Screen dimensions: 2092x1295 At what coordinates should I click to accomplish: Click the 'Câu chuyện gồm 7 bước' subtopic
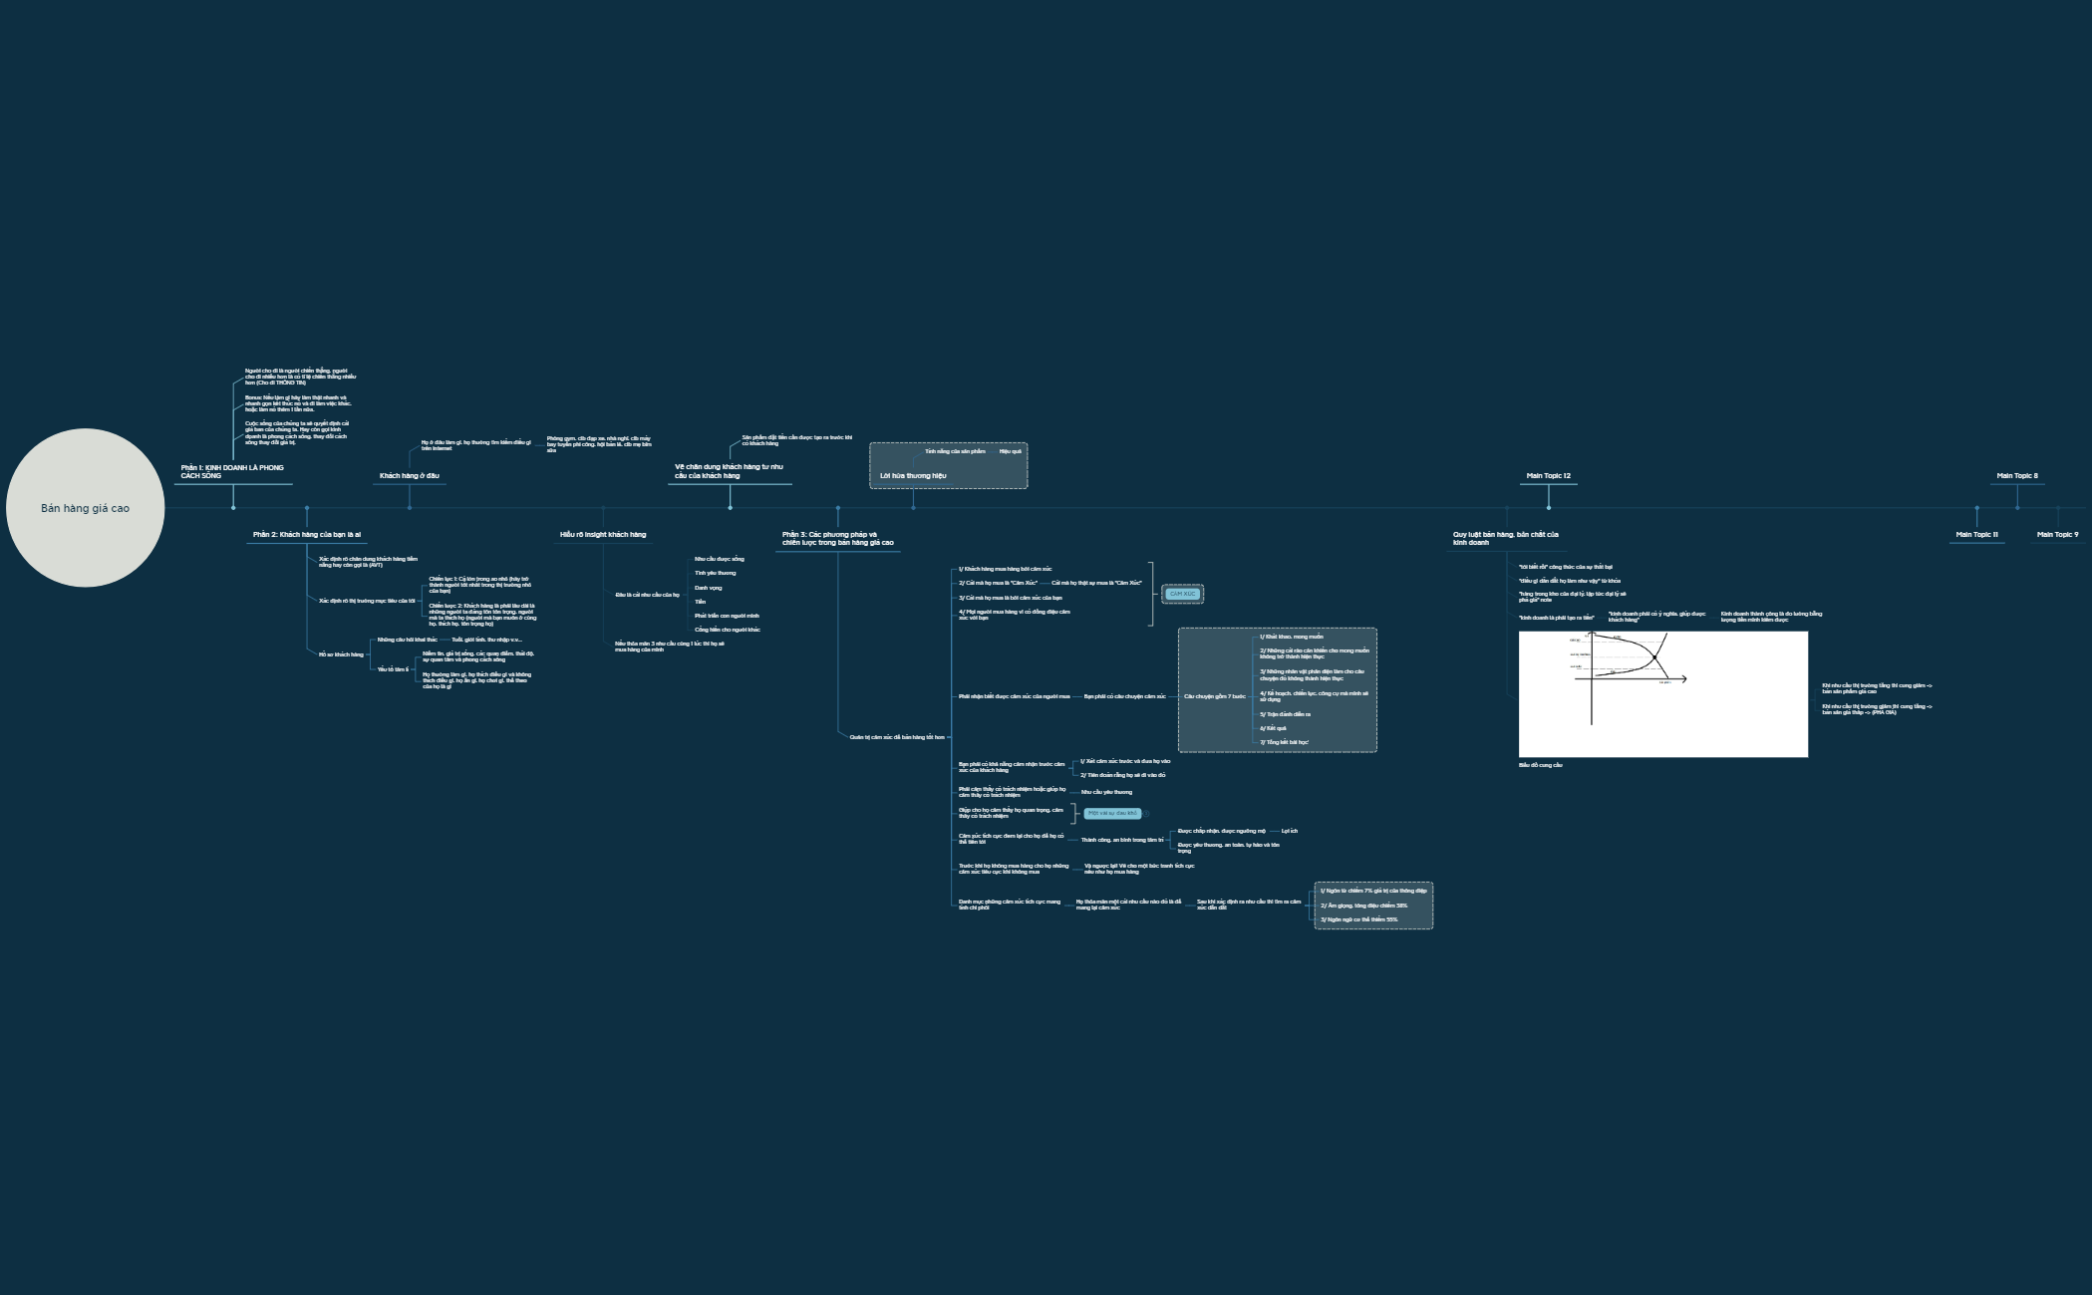click(1214, 697)
